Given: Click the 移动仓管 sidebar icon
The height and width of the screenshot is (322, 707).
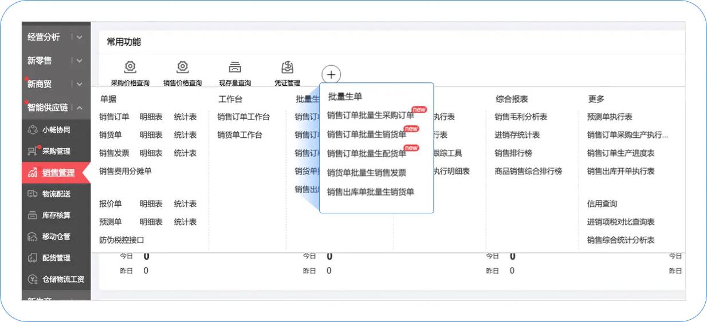Looking at the screenshot, I should [33, 236].
